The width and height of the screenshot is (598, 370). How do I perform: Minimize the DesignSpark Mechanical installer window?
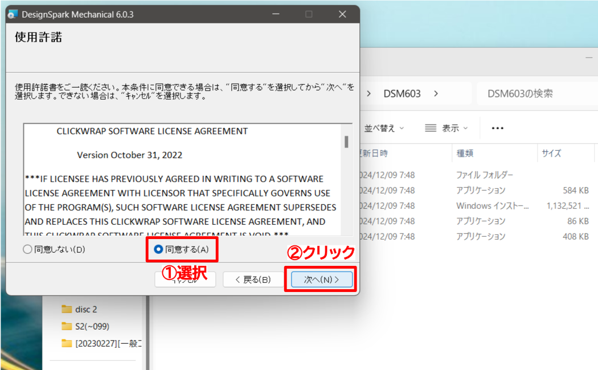click(x=276, y=14)
